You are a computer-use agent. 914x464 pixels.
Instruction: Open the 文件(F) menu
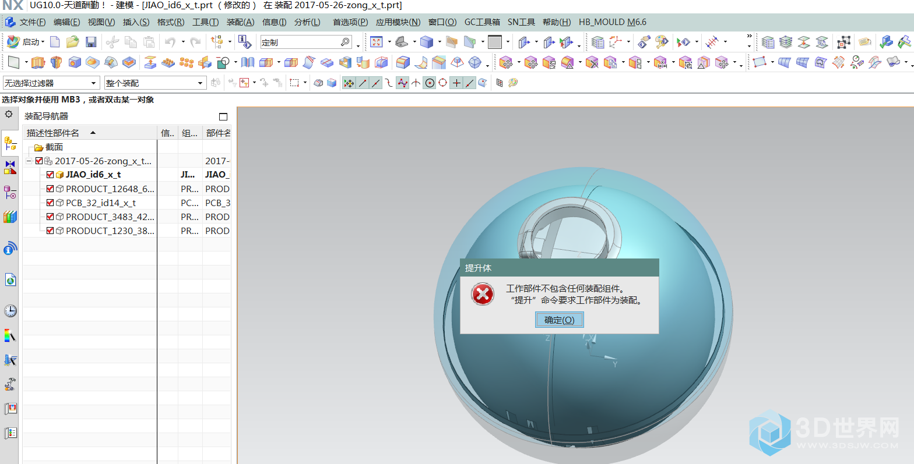click(33, 22)
